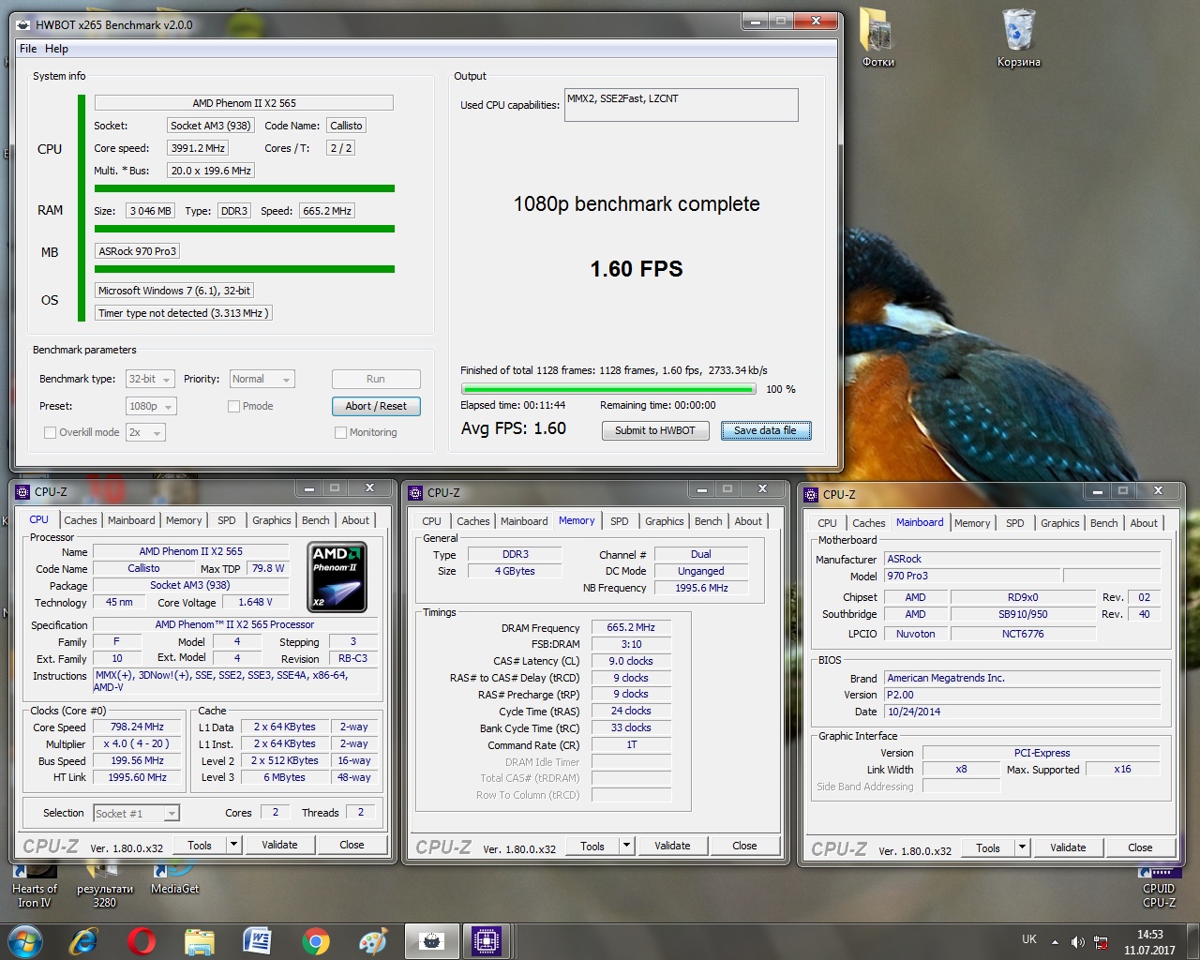Click Close in Mainboard CPU-Z window
Image resolution: width=1200 pixels, height=960 pixels.
tap(1140, 847)
